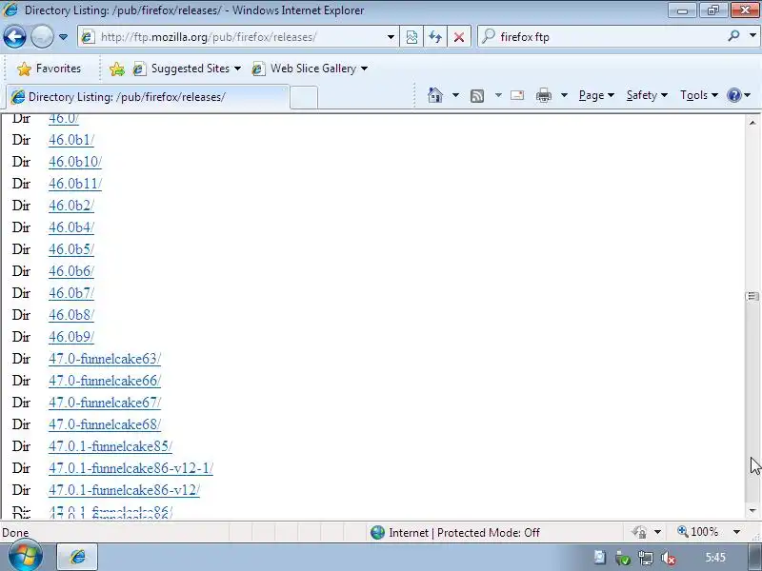Expand the zoom level dropdown arrow

point(736,532)
